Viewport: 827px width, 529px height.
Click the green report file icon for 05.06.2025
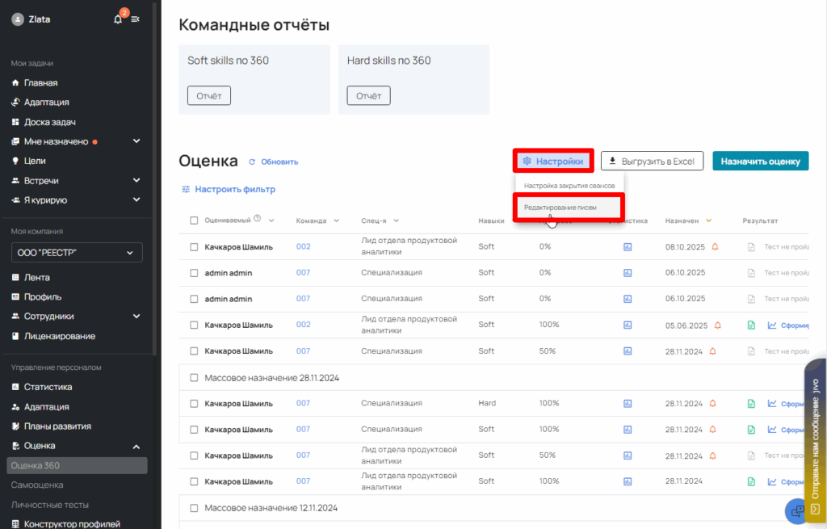[x=751, y=325]
